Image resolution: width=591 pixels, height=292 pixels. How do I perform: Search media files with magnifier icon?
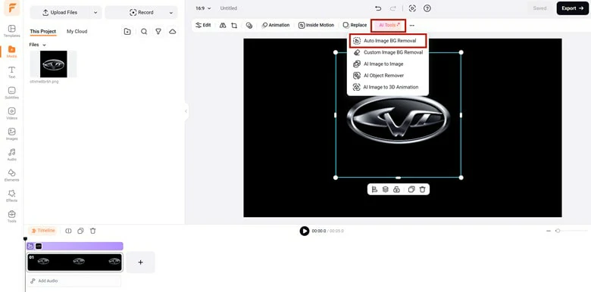[x=144, y=32]
